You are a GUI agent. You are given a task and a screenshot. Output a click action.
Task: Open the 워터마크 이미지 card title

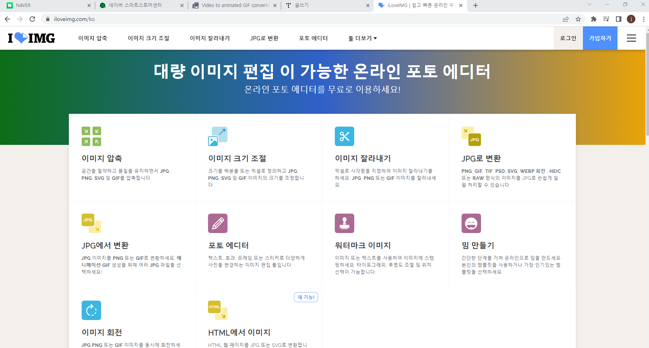[363, 245]
